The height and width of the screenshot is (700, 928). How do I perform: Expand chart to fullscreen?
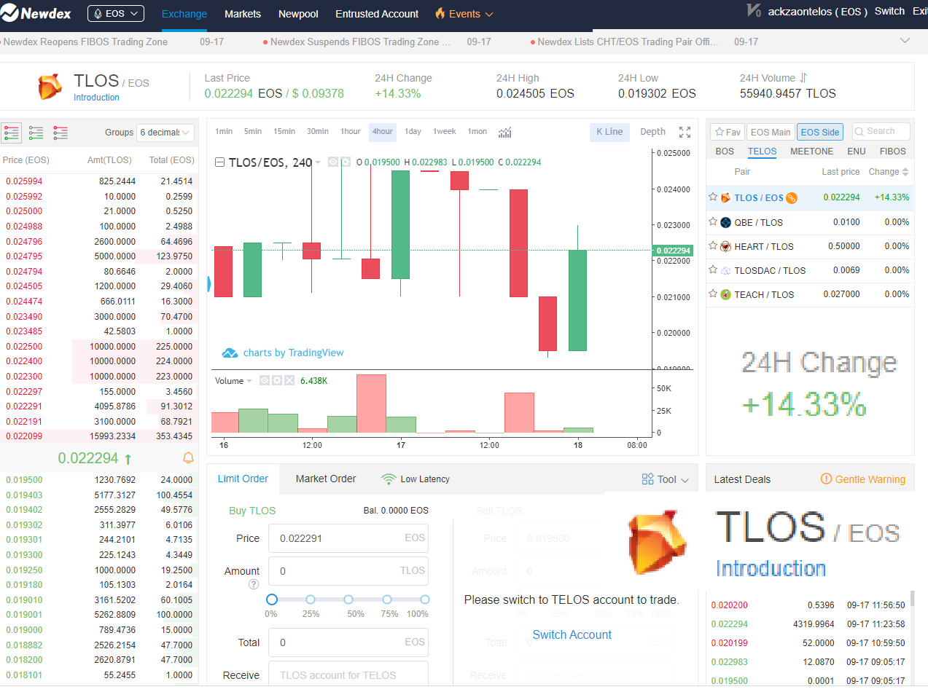pos(685,132)
